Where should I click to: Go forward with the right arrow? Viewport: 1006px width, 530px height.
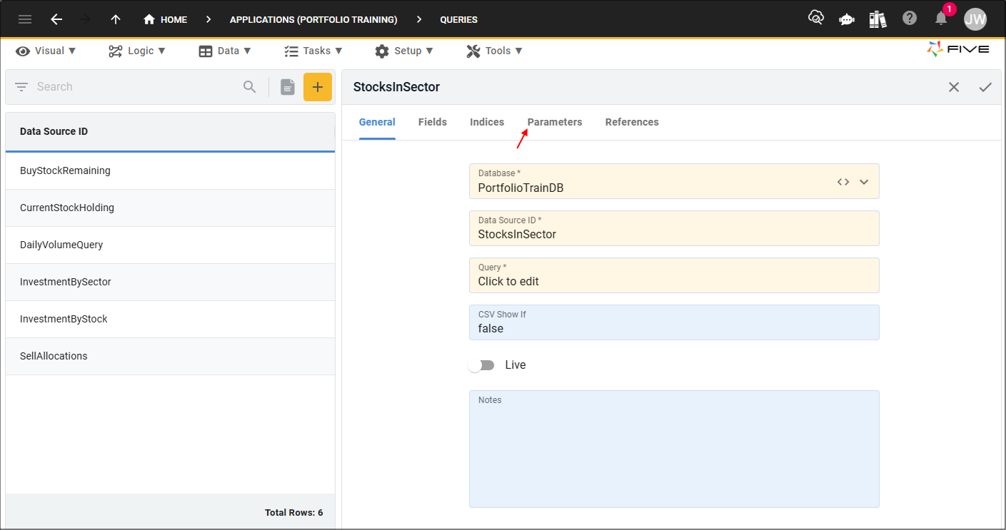85,19
